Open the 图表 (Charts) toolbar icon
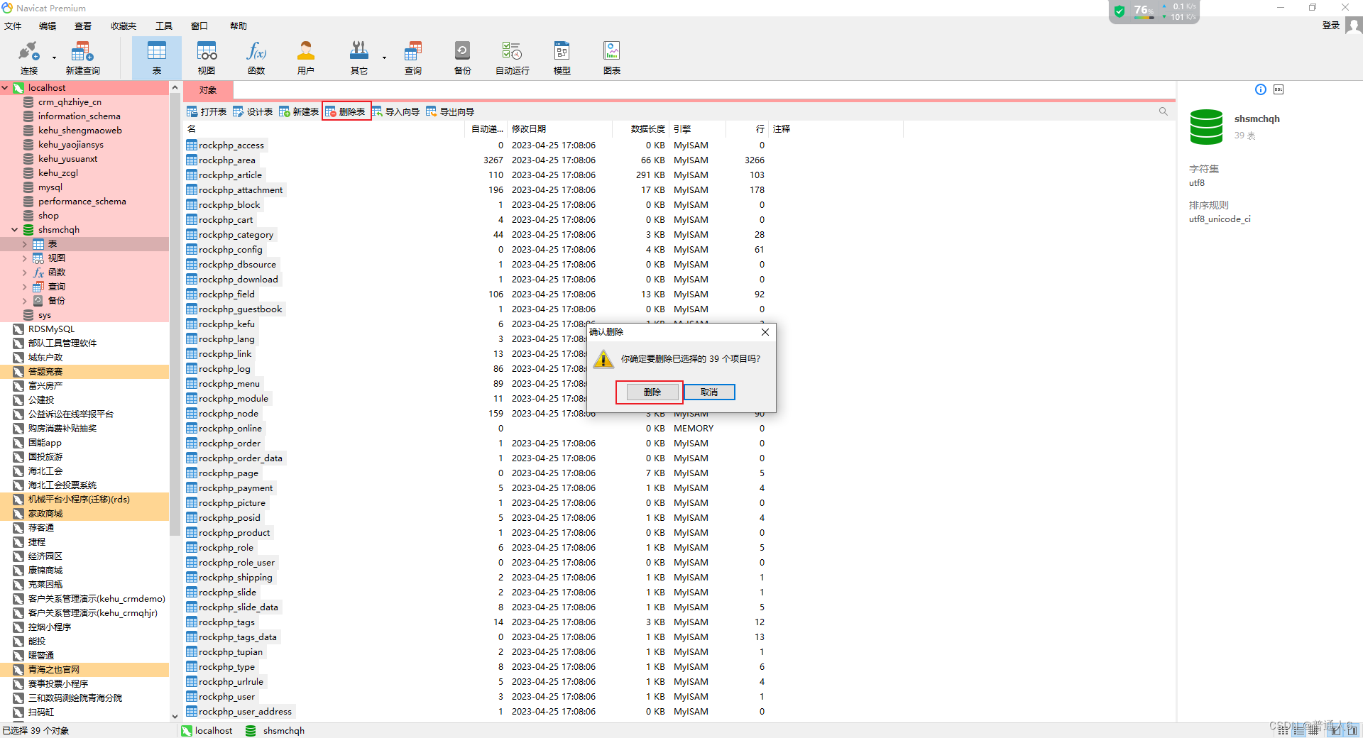 [611, 57]
